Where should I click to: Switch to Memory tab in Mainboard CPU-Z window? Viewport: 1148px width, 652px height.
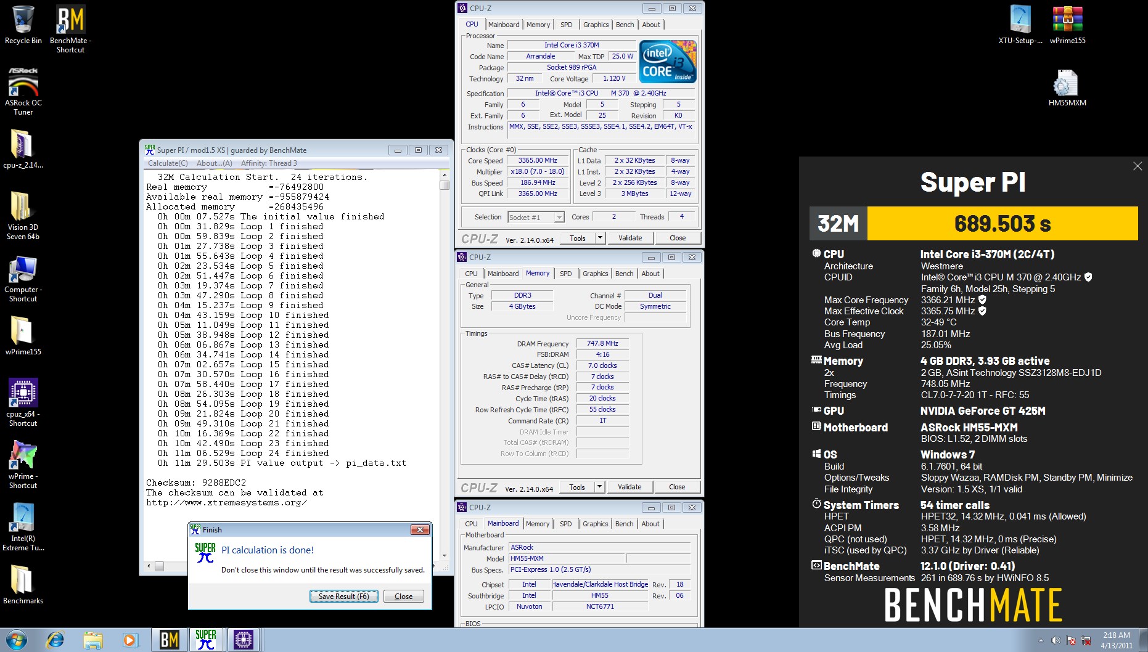click(x=538, y=524)
